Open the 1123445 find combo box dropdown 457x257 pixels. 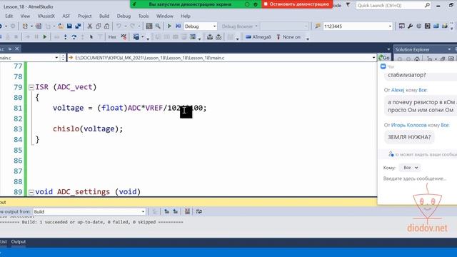(390, 26)
